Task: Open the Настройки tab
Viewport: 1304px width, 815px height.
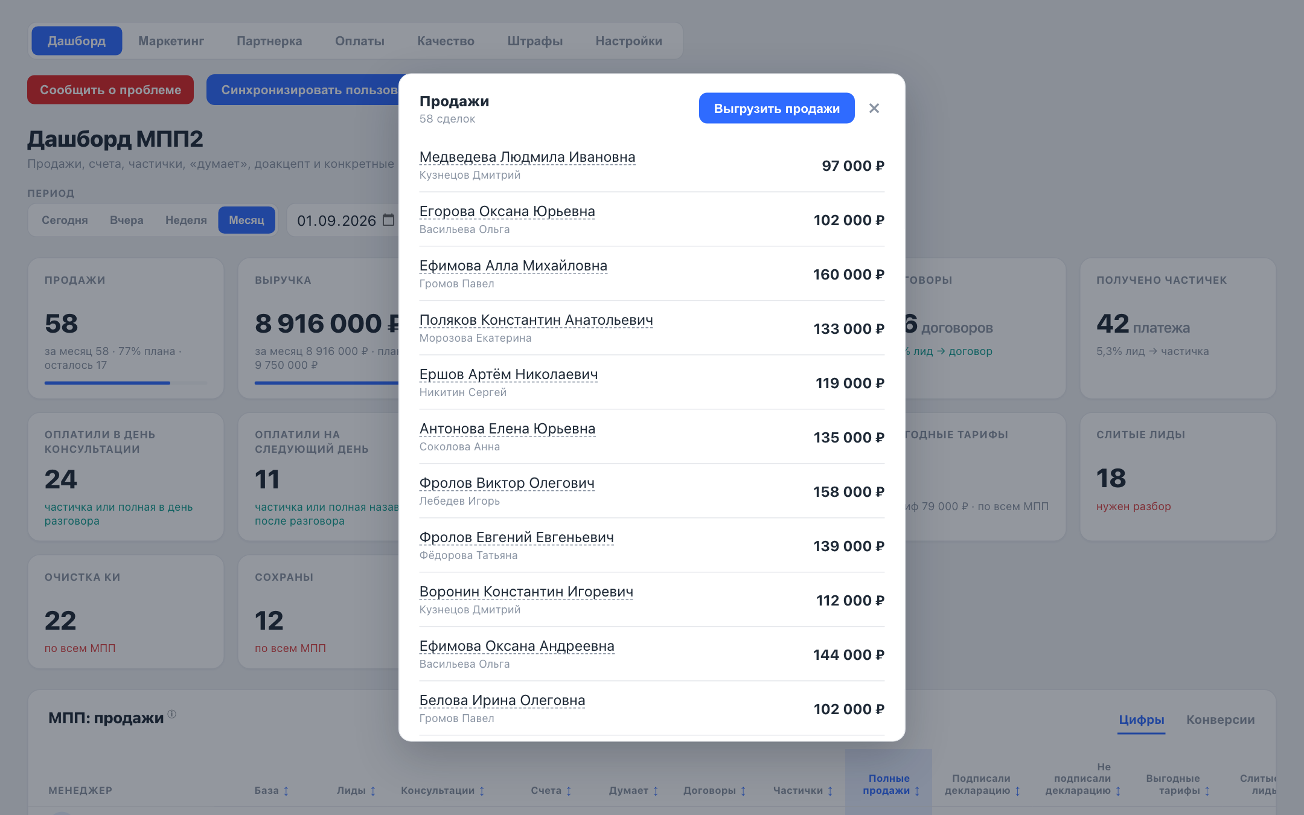Action: [628, 41]
